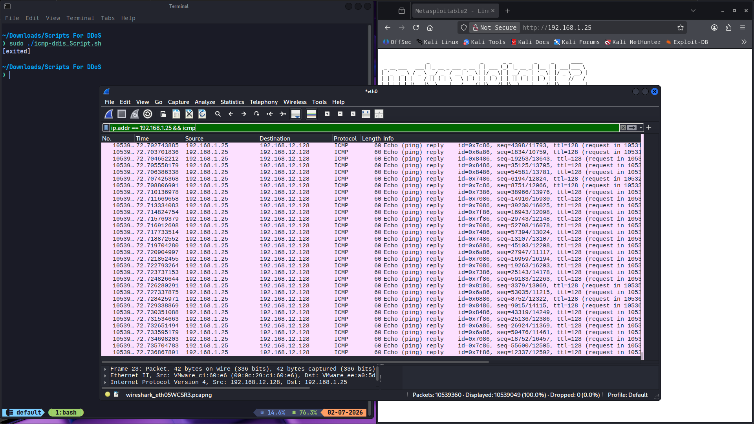
Task: Sort packets by Protocol column
Action: [347, 139]
